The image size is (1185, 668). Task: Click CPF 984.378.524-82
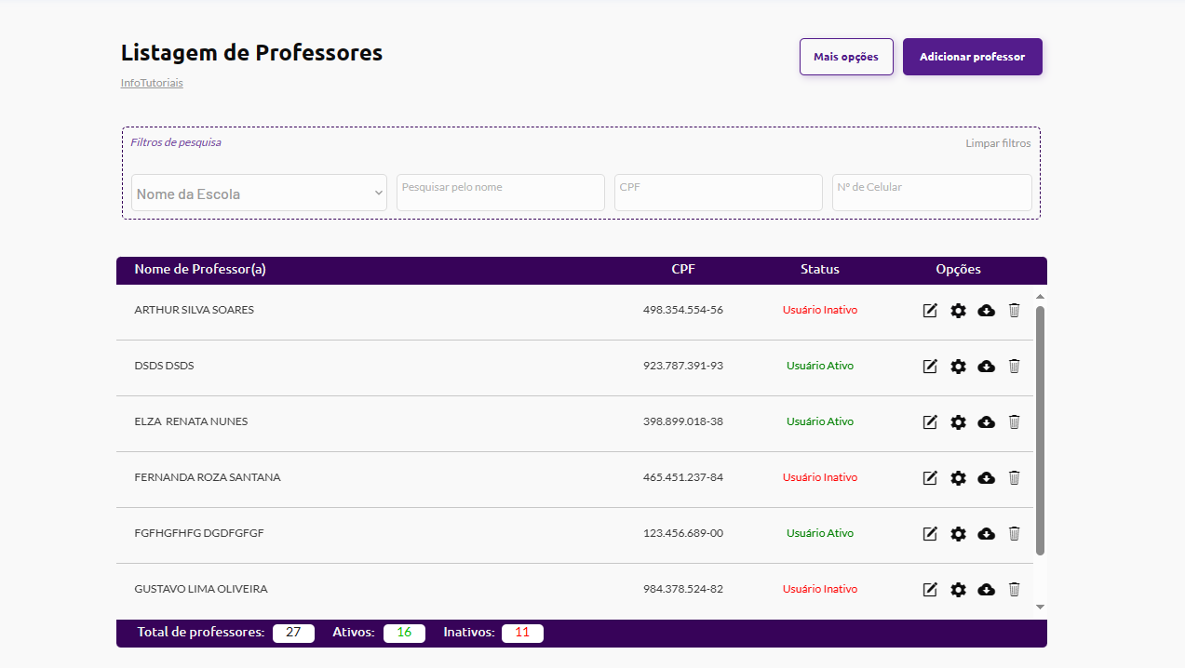[683, 589]
